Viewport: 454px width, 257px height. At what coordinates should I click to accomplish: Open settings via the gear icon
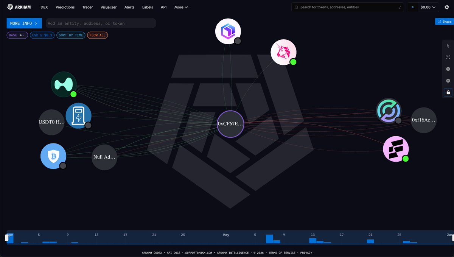tap(446, 7)
